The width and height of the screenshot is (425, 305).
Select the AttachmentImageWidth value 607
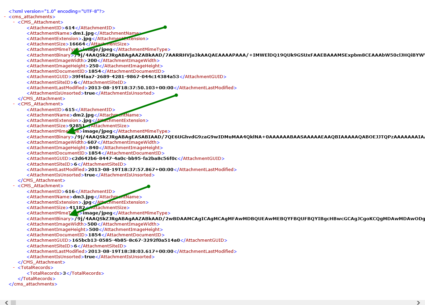92,142
